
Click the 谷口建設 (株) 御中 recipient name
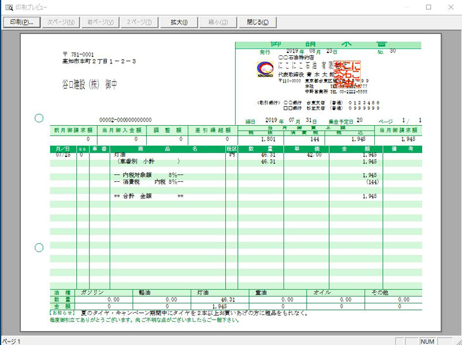90,84
